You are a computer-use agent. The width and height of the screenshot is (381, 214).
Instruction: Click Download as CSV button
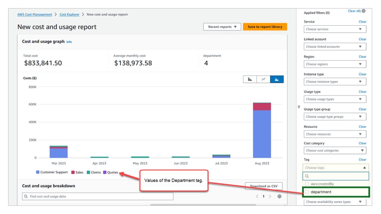coord(264,186)
